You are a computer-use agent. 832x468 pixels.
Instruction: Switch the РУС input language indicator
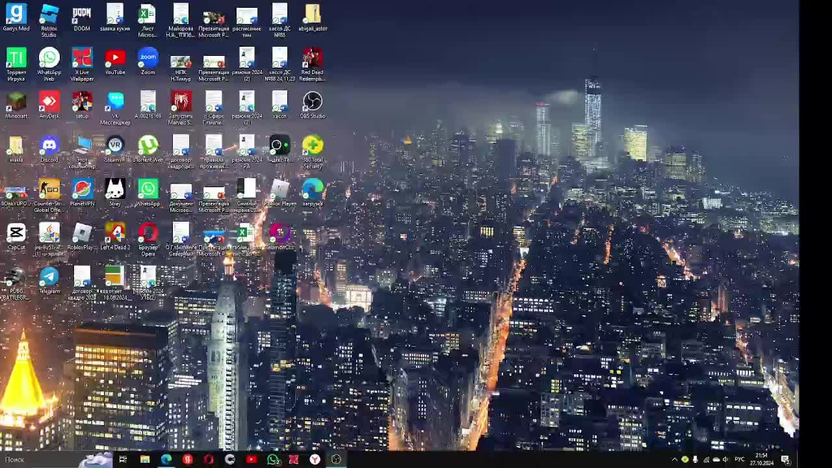(x=740, y=460)
